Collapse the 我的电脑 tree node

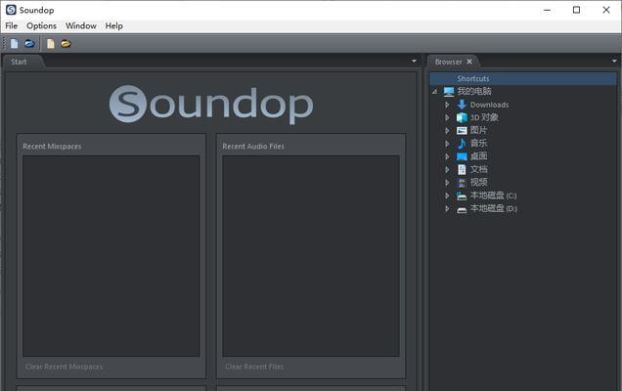coord(435,92)
